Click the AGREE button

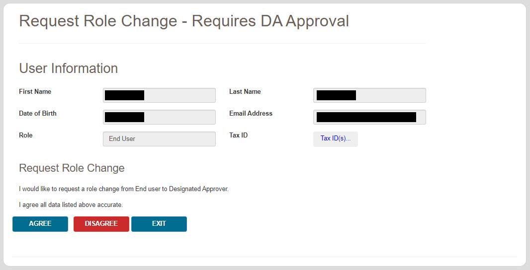[40, 224]
